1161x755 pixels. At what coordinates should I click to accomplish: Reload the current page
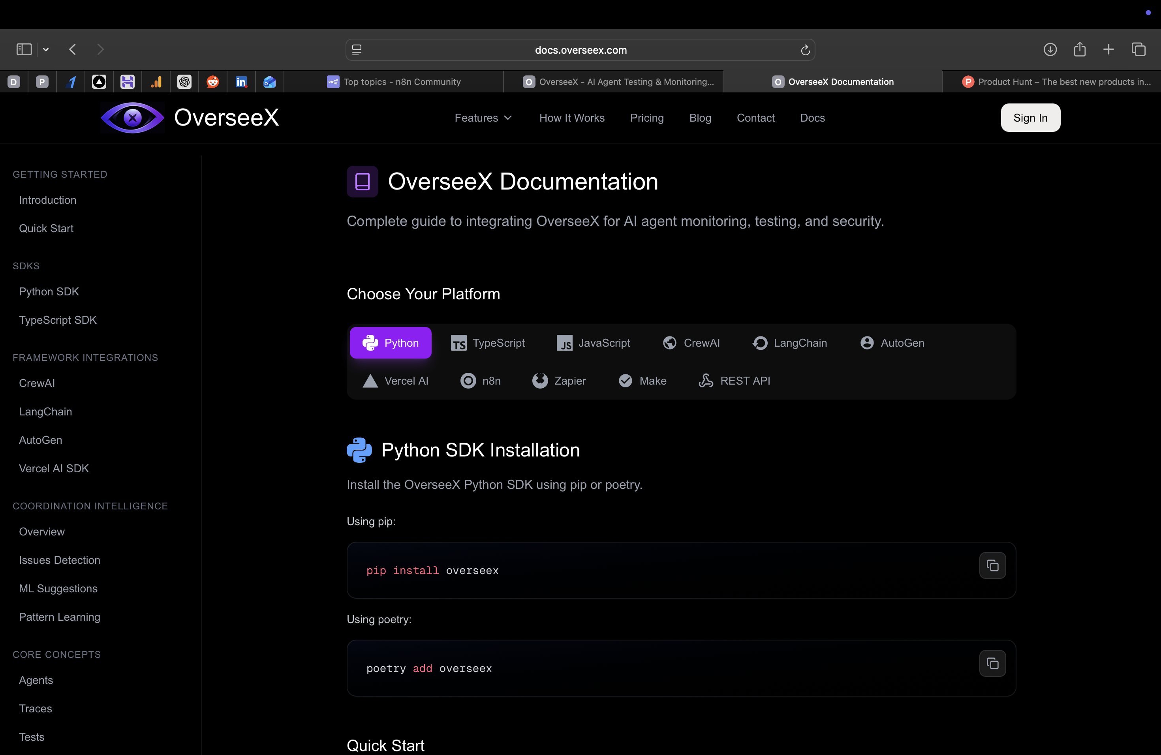[804, 49]
